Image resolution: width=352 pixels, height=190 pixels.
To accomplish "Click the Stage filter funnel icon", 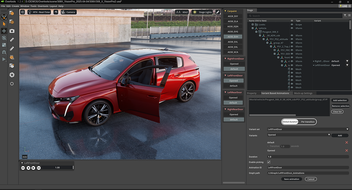I will pos(345,15).
